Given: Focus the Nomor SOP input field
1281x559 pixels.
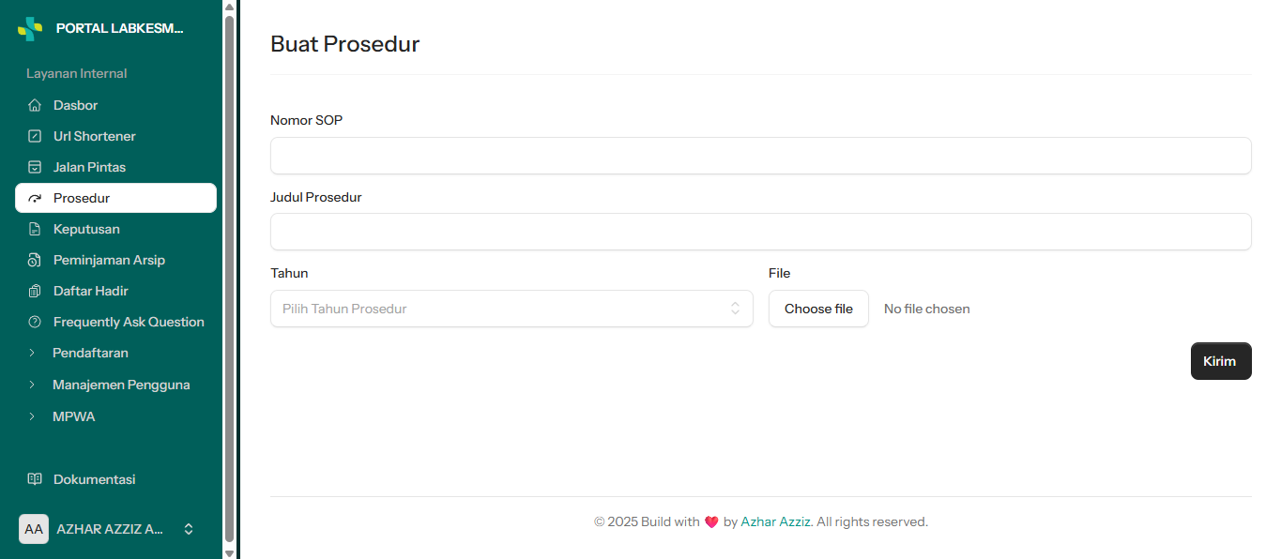Looking at the screenshot, I should pos(761,156).
